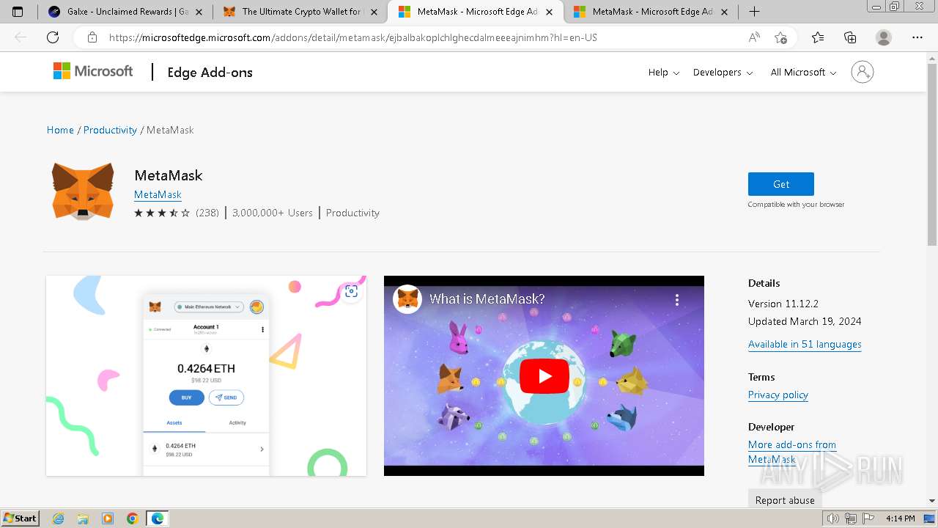Screen dimensions: 938x528
Task: Click the Updated March 19, 2024 text
Action: (805, 321)
